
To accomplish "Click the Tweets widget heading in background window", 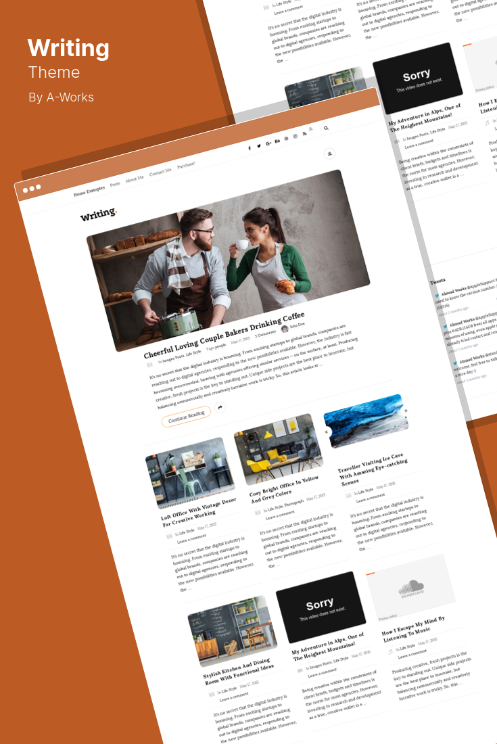I will pos(437,281).
